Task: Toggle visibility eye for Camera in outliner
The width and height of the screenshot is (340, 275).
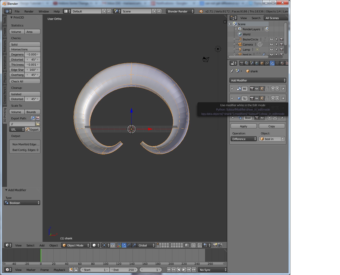Action: [x=272, y=44]
